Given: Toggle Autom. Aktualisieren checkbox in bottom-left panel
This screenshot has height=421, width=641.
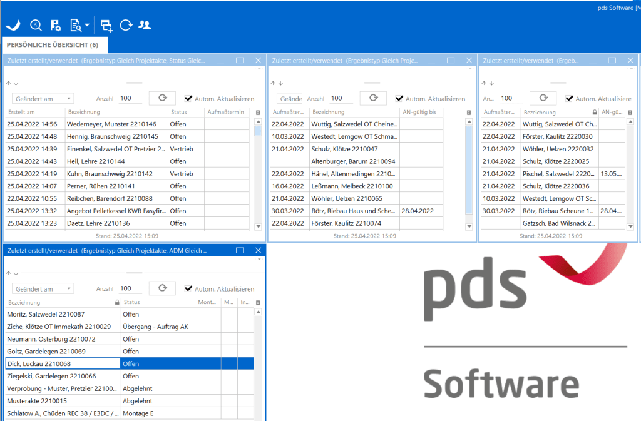Looking at the screenshot, I should point(188,288).
